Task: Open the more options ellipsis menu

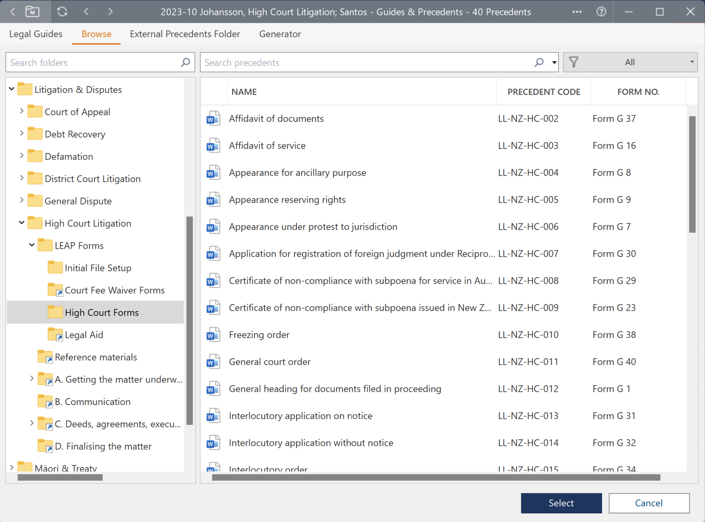Action: pos(577,12)
